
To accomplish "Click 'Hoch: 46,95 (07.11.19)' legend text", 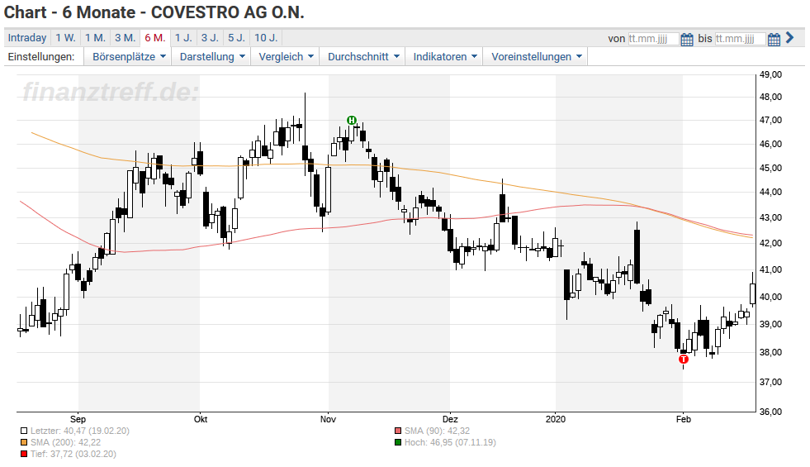I will [x=450, y=442].
